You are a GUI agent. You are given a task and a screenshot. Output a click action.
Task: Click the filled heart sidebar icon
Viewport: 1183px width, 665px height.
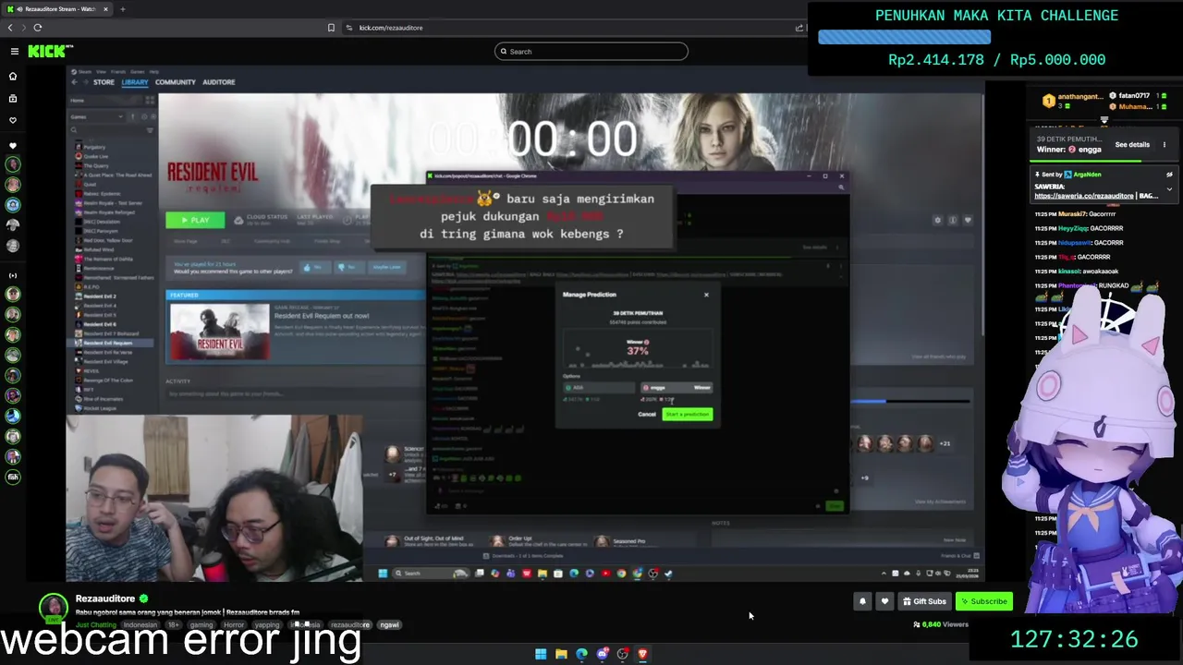pyautogui.click(x=13, y=146)
